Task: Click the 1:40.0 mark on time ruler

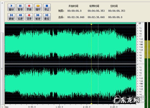Action: click(59, 107)
